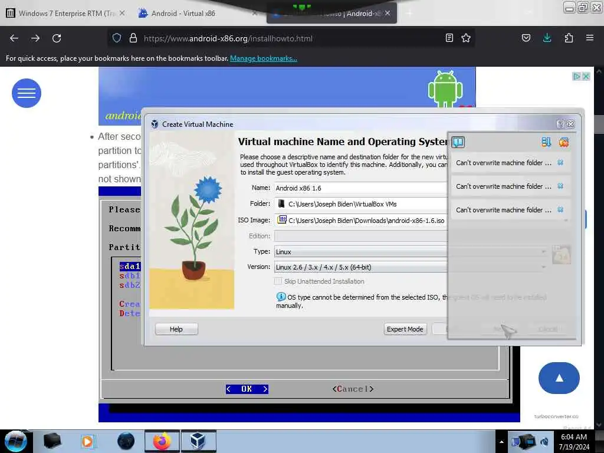Viewport: 604px width, 453px height.
Task: Switch to Expert Mode
Action: (x=405, y=329)
